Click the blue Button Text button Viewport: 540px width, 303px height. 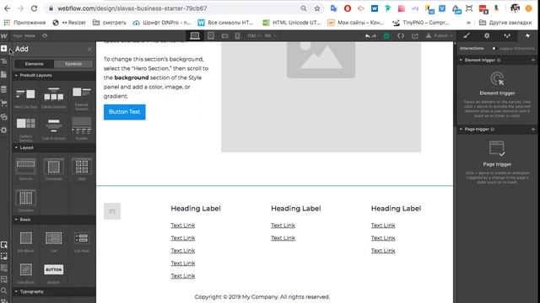(x=125, y=112)
